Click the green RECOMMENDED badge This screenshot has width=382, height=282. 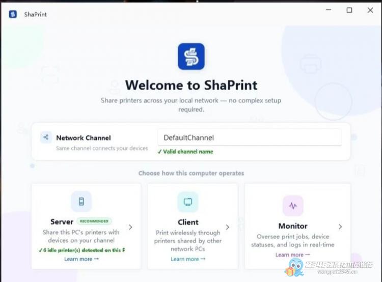coord(94,221)
